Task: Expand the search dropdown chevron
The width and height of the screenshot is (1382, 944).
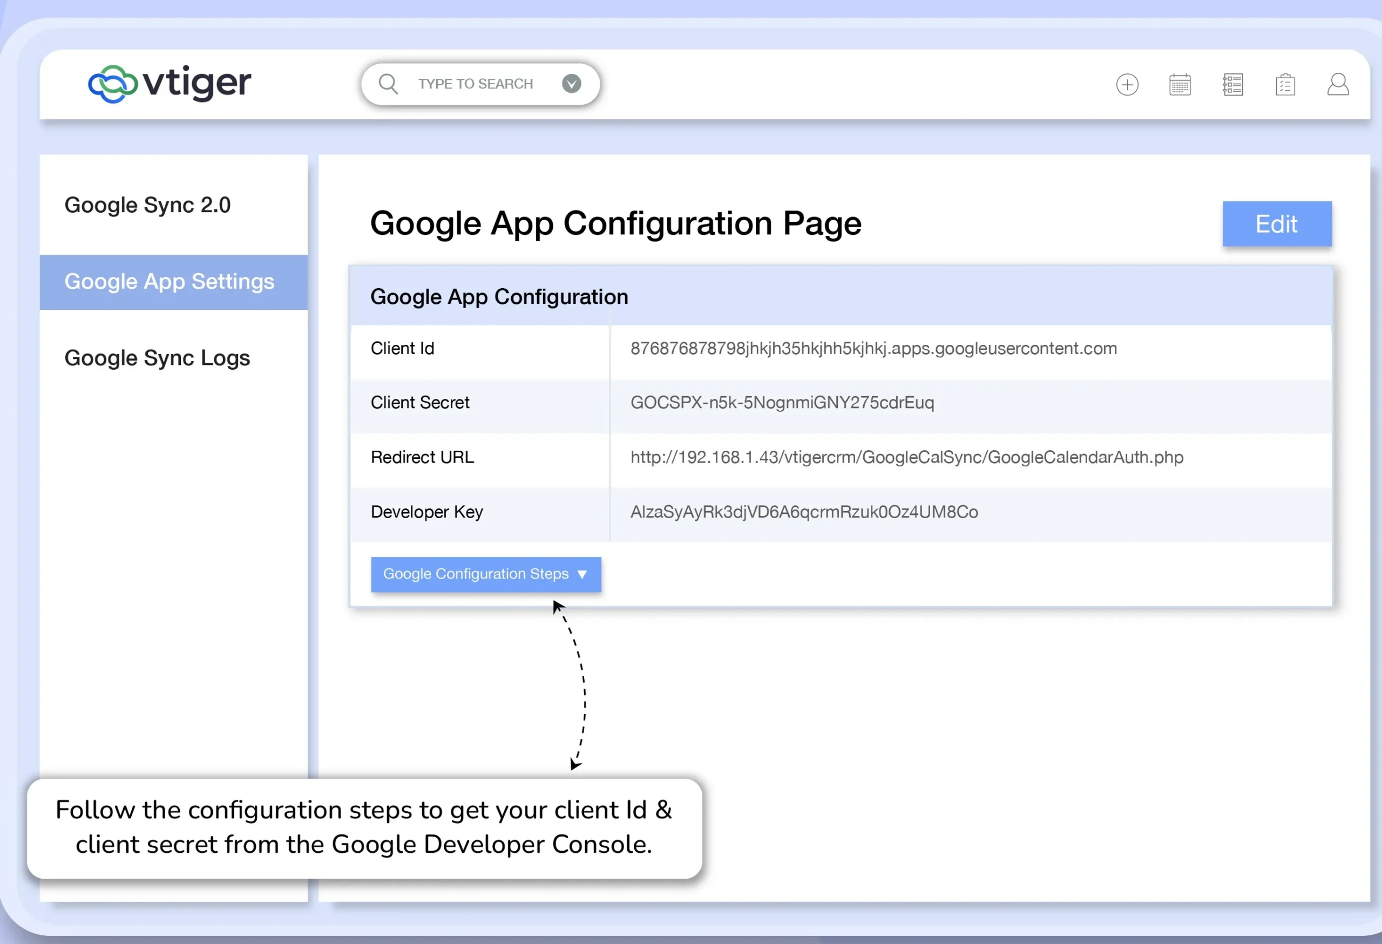Action: point(572,84)
